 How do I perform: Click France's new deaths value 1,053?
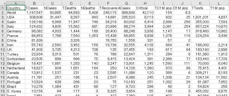pyautogui.click(x=90, y=36)
